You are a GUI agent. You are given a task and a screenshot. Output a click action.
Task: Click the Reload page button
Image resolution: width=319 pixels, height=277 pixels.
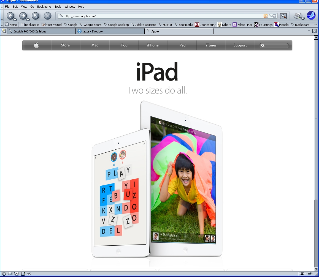pos(35,16)
